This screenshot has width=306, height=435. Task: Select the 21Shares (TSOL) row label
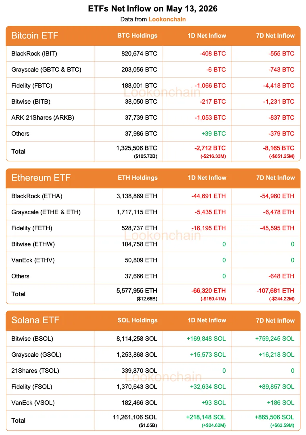point(35,370)
